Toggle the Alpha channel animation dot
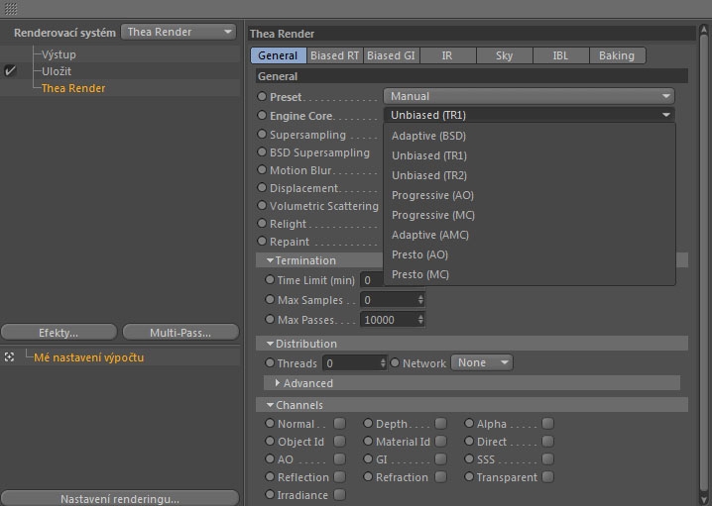The image size is (712, 506). coord(469,423)
